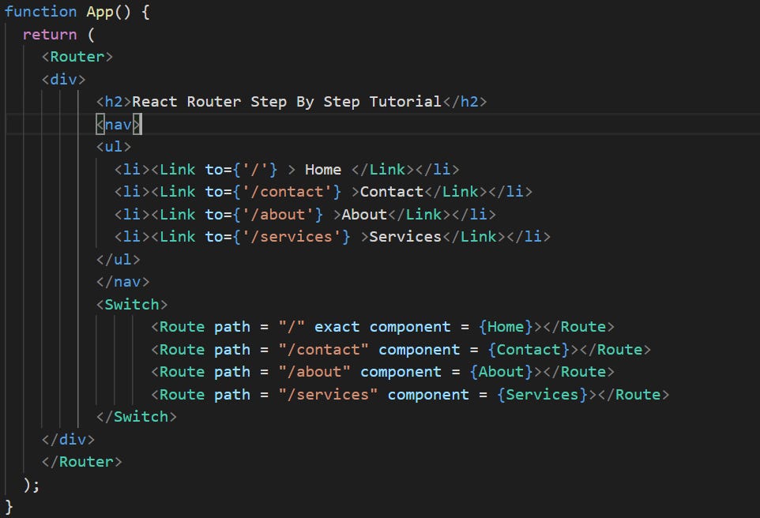Click heading text 'React Router Step By Step Tutorial'

click(287, 102)
